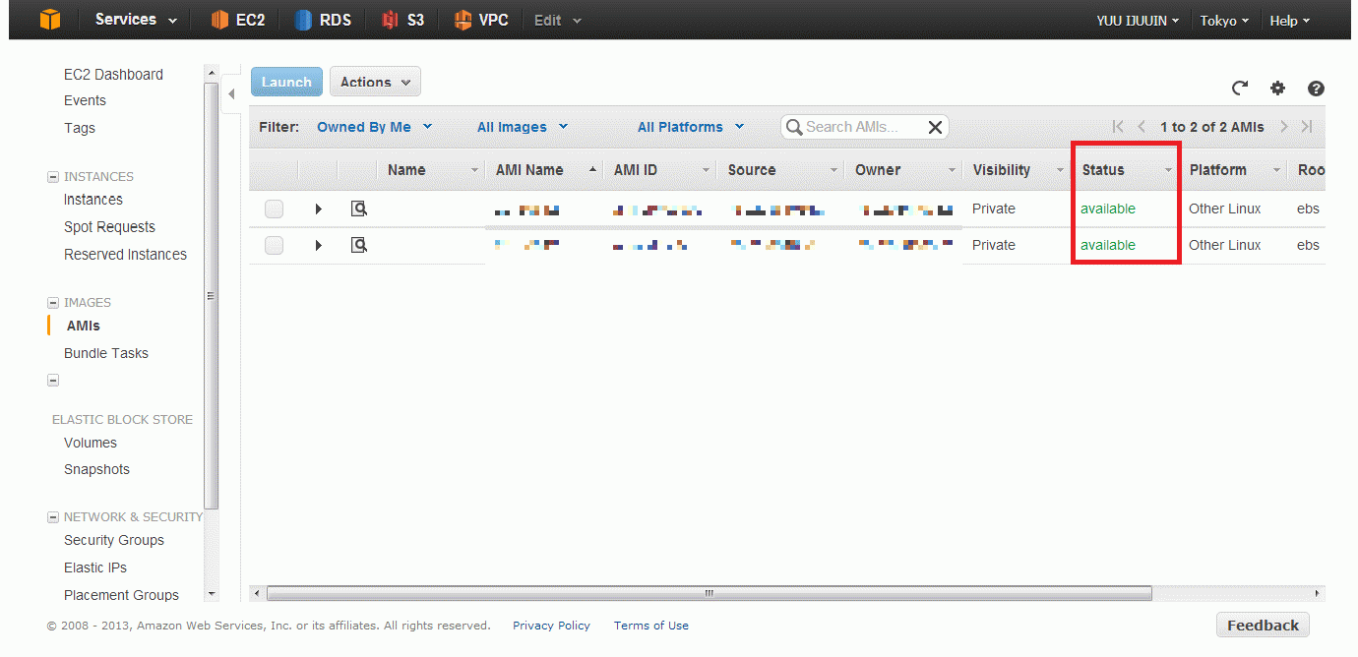The height and width of the screenshot is (657, 1358).
Task: Expand the second AMI row triangle
Action: (318, 245)
